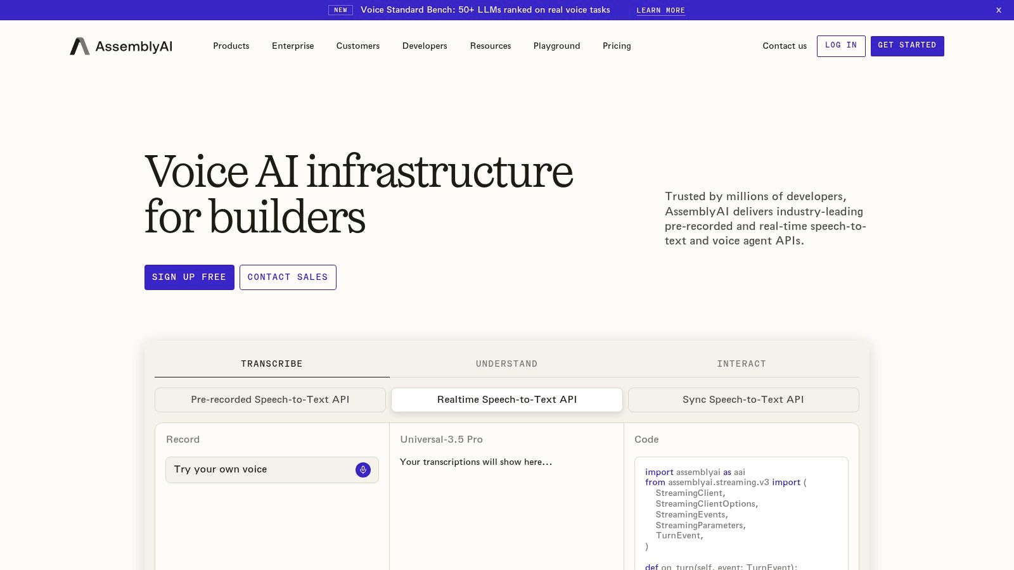This screenshot has width=1014, height=570.
Task: Go to the Playground page
Action: point(557,46)
